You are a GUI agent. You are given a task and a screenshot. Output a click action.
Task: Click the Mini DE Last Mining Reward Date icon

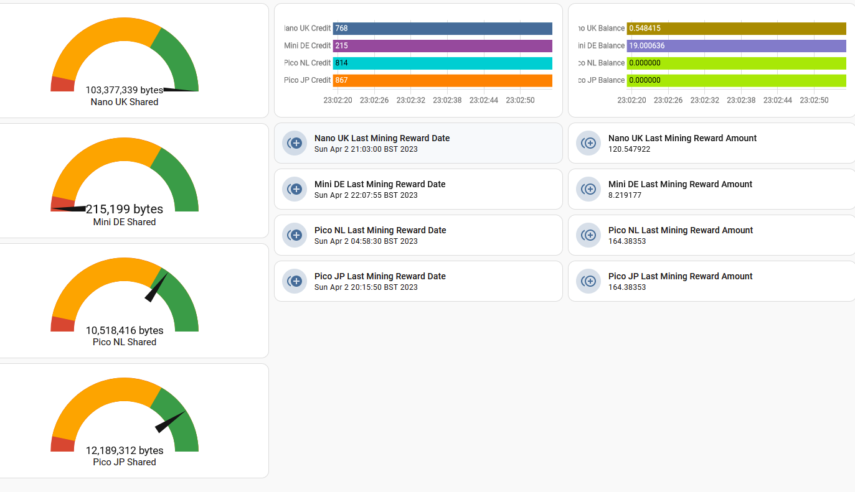[x=295, y=189]
